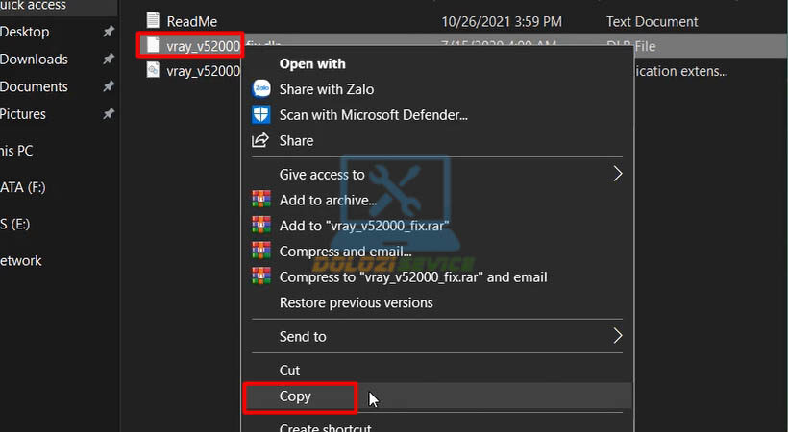Open Documents in Quick access sidebar
Screen dimensions: 788x432
(x=34, y=86)
